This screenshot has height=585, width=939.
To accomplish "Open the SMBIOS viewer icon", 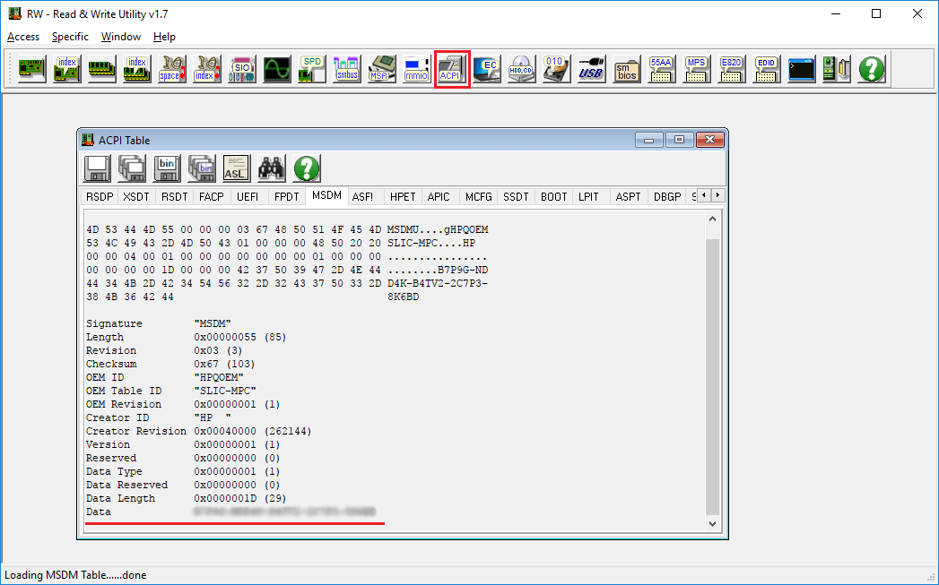I will tap(626, 69).
